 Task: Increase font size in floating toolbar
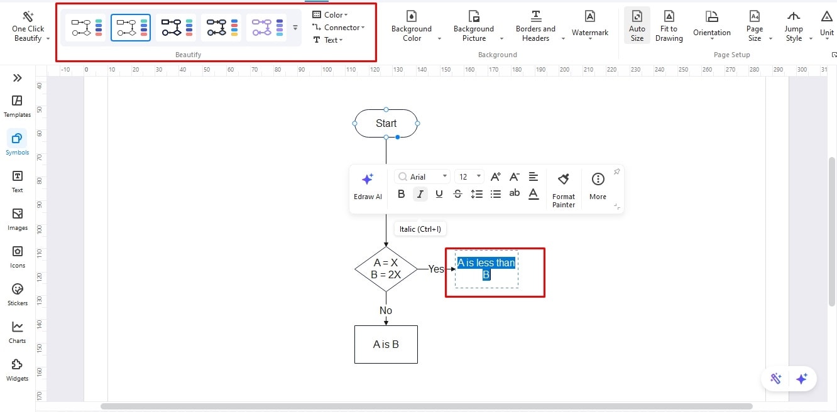coord(496,176)
